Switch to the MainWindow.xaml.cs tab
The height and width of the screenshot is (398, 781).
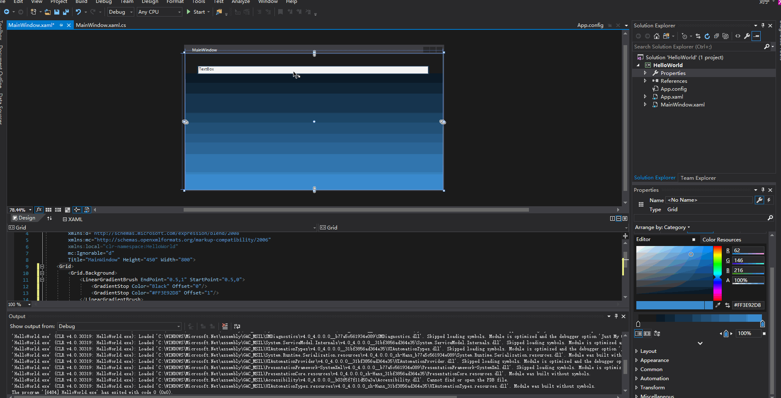point(101,25)
